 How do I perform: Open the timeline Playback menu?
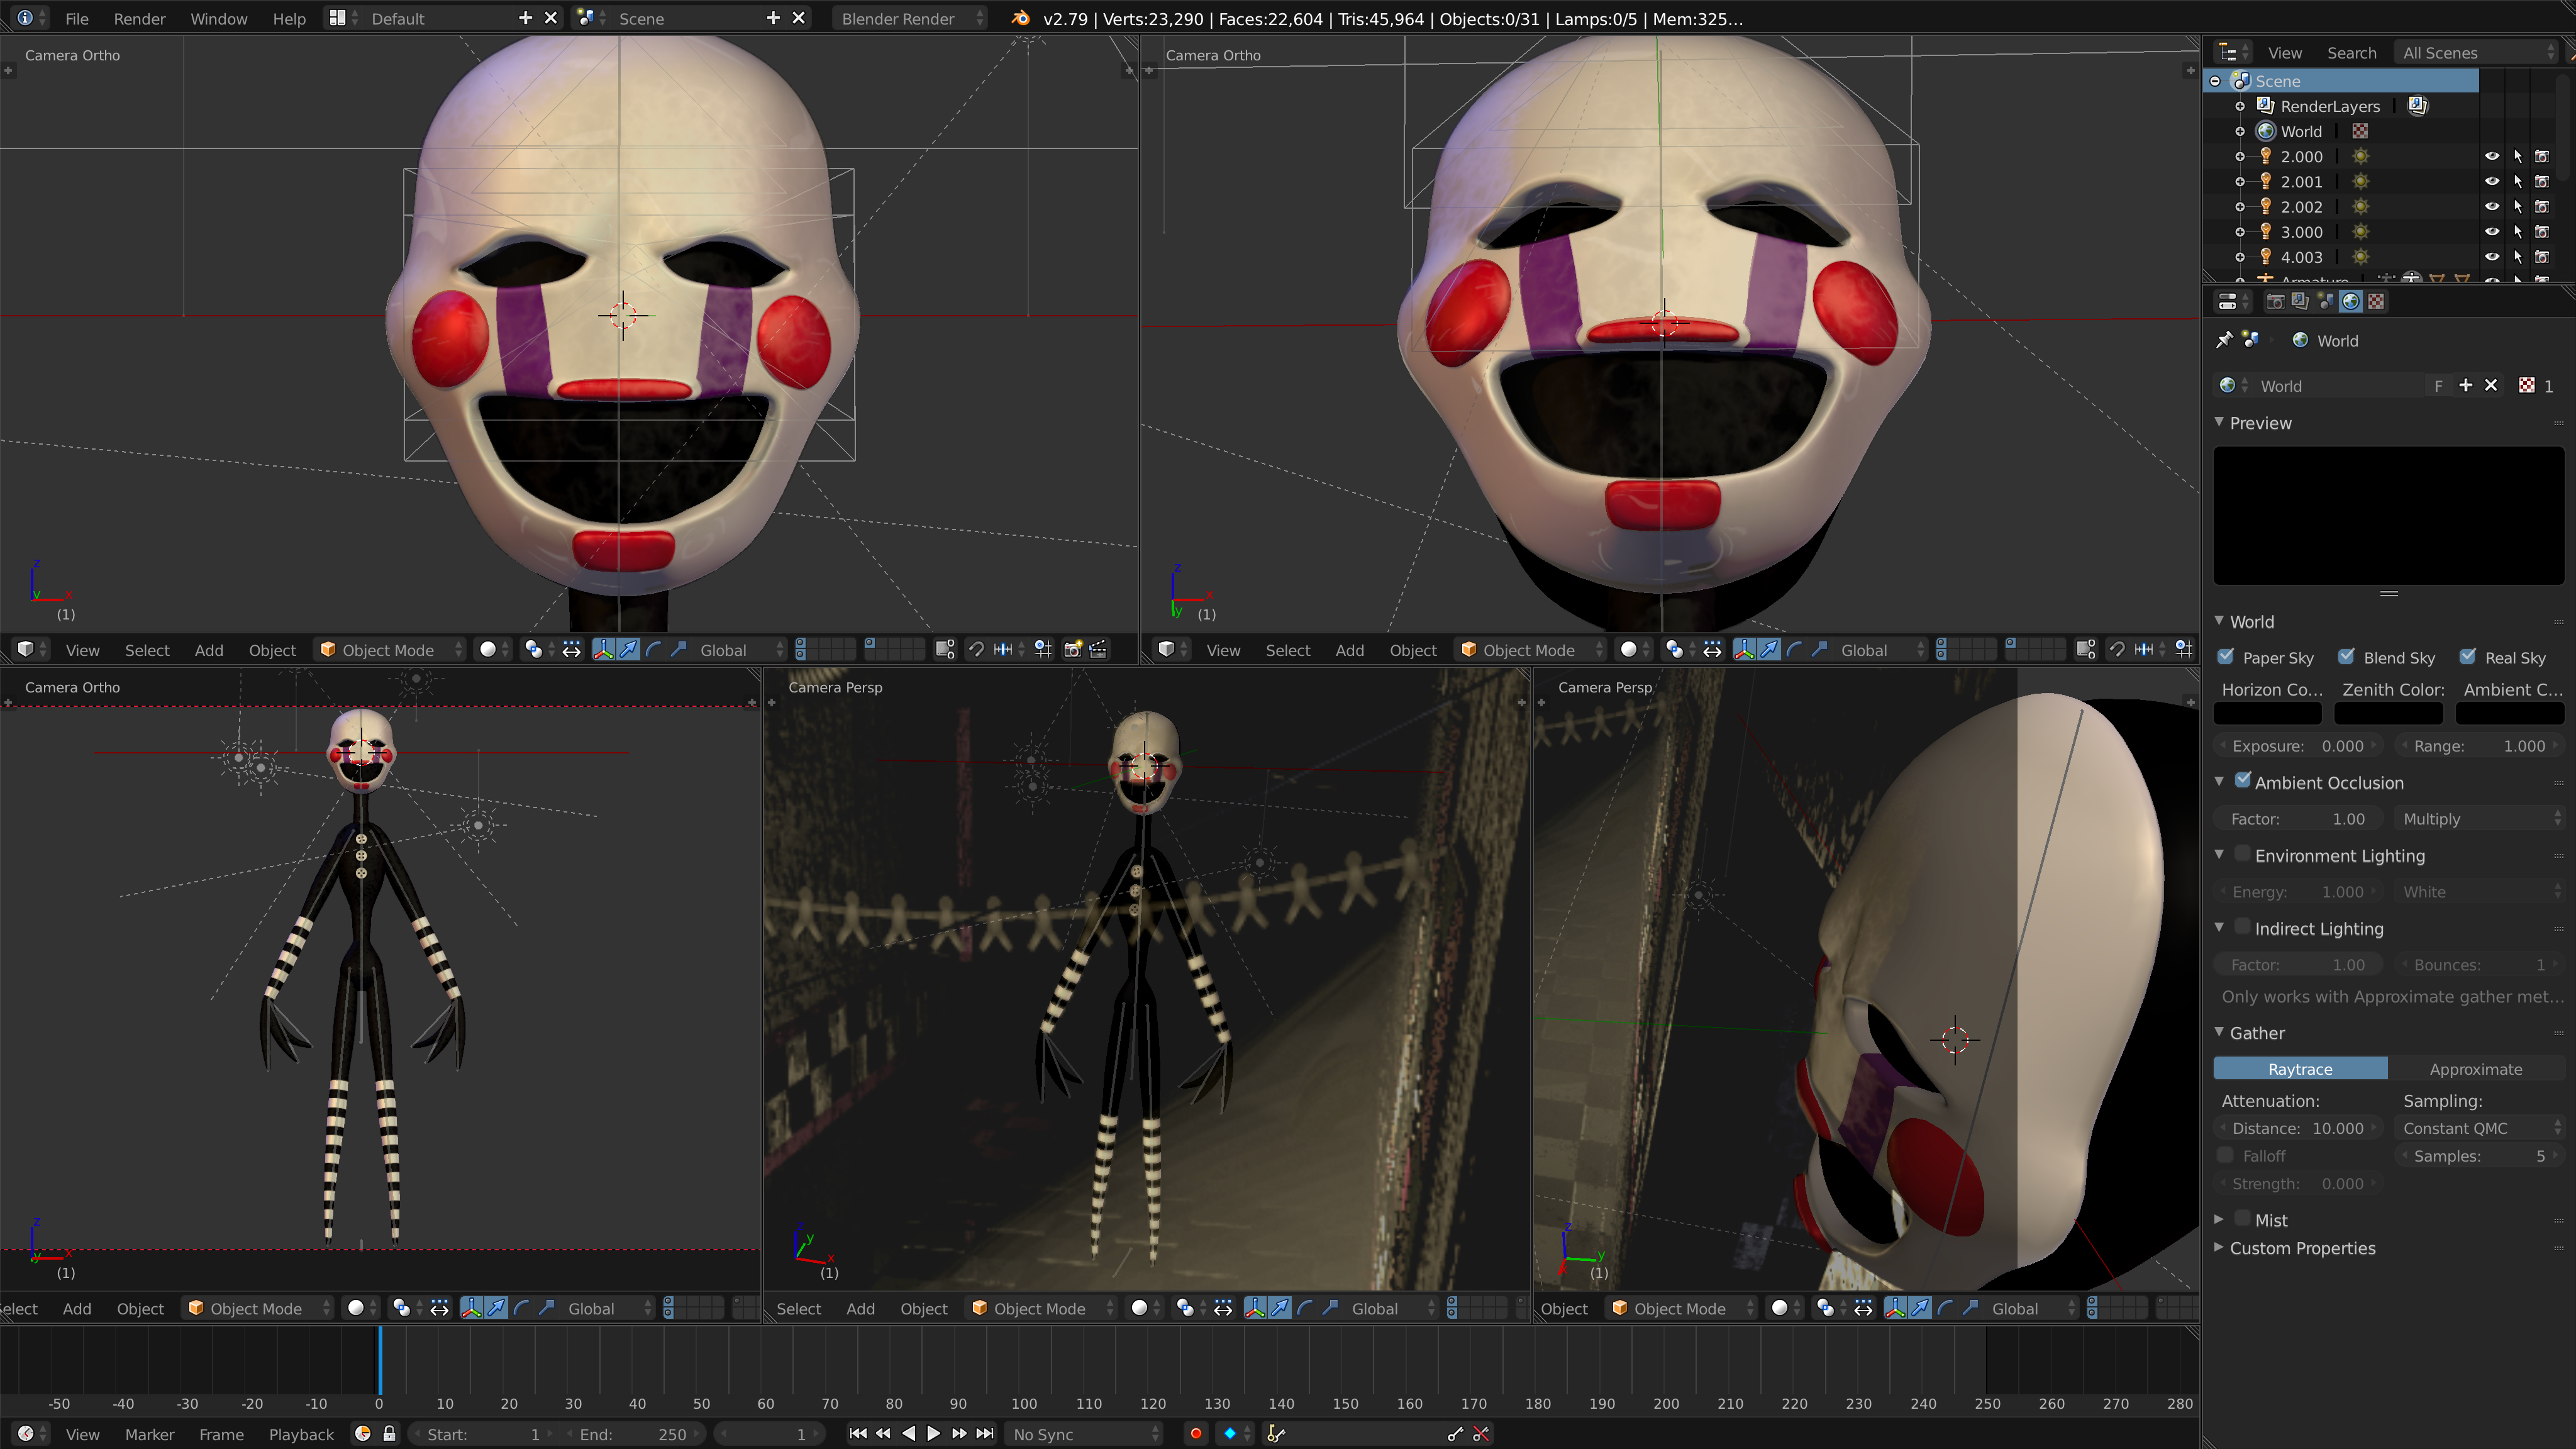pyautogui.click(x=301, y=1434)
